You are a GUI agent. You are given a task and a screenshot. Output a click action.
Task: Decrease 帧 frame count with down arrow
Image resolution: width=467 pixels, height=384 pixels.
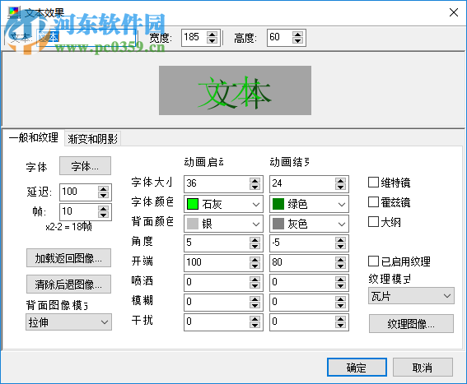pos(103,215)
